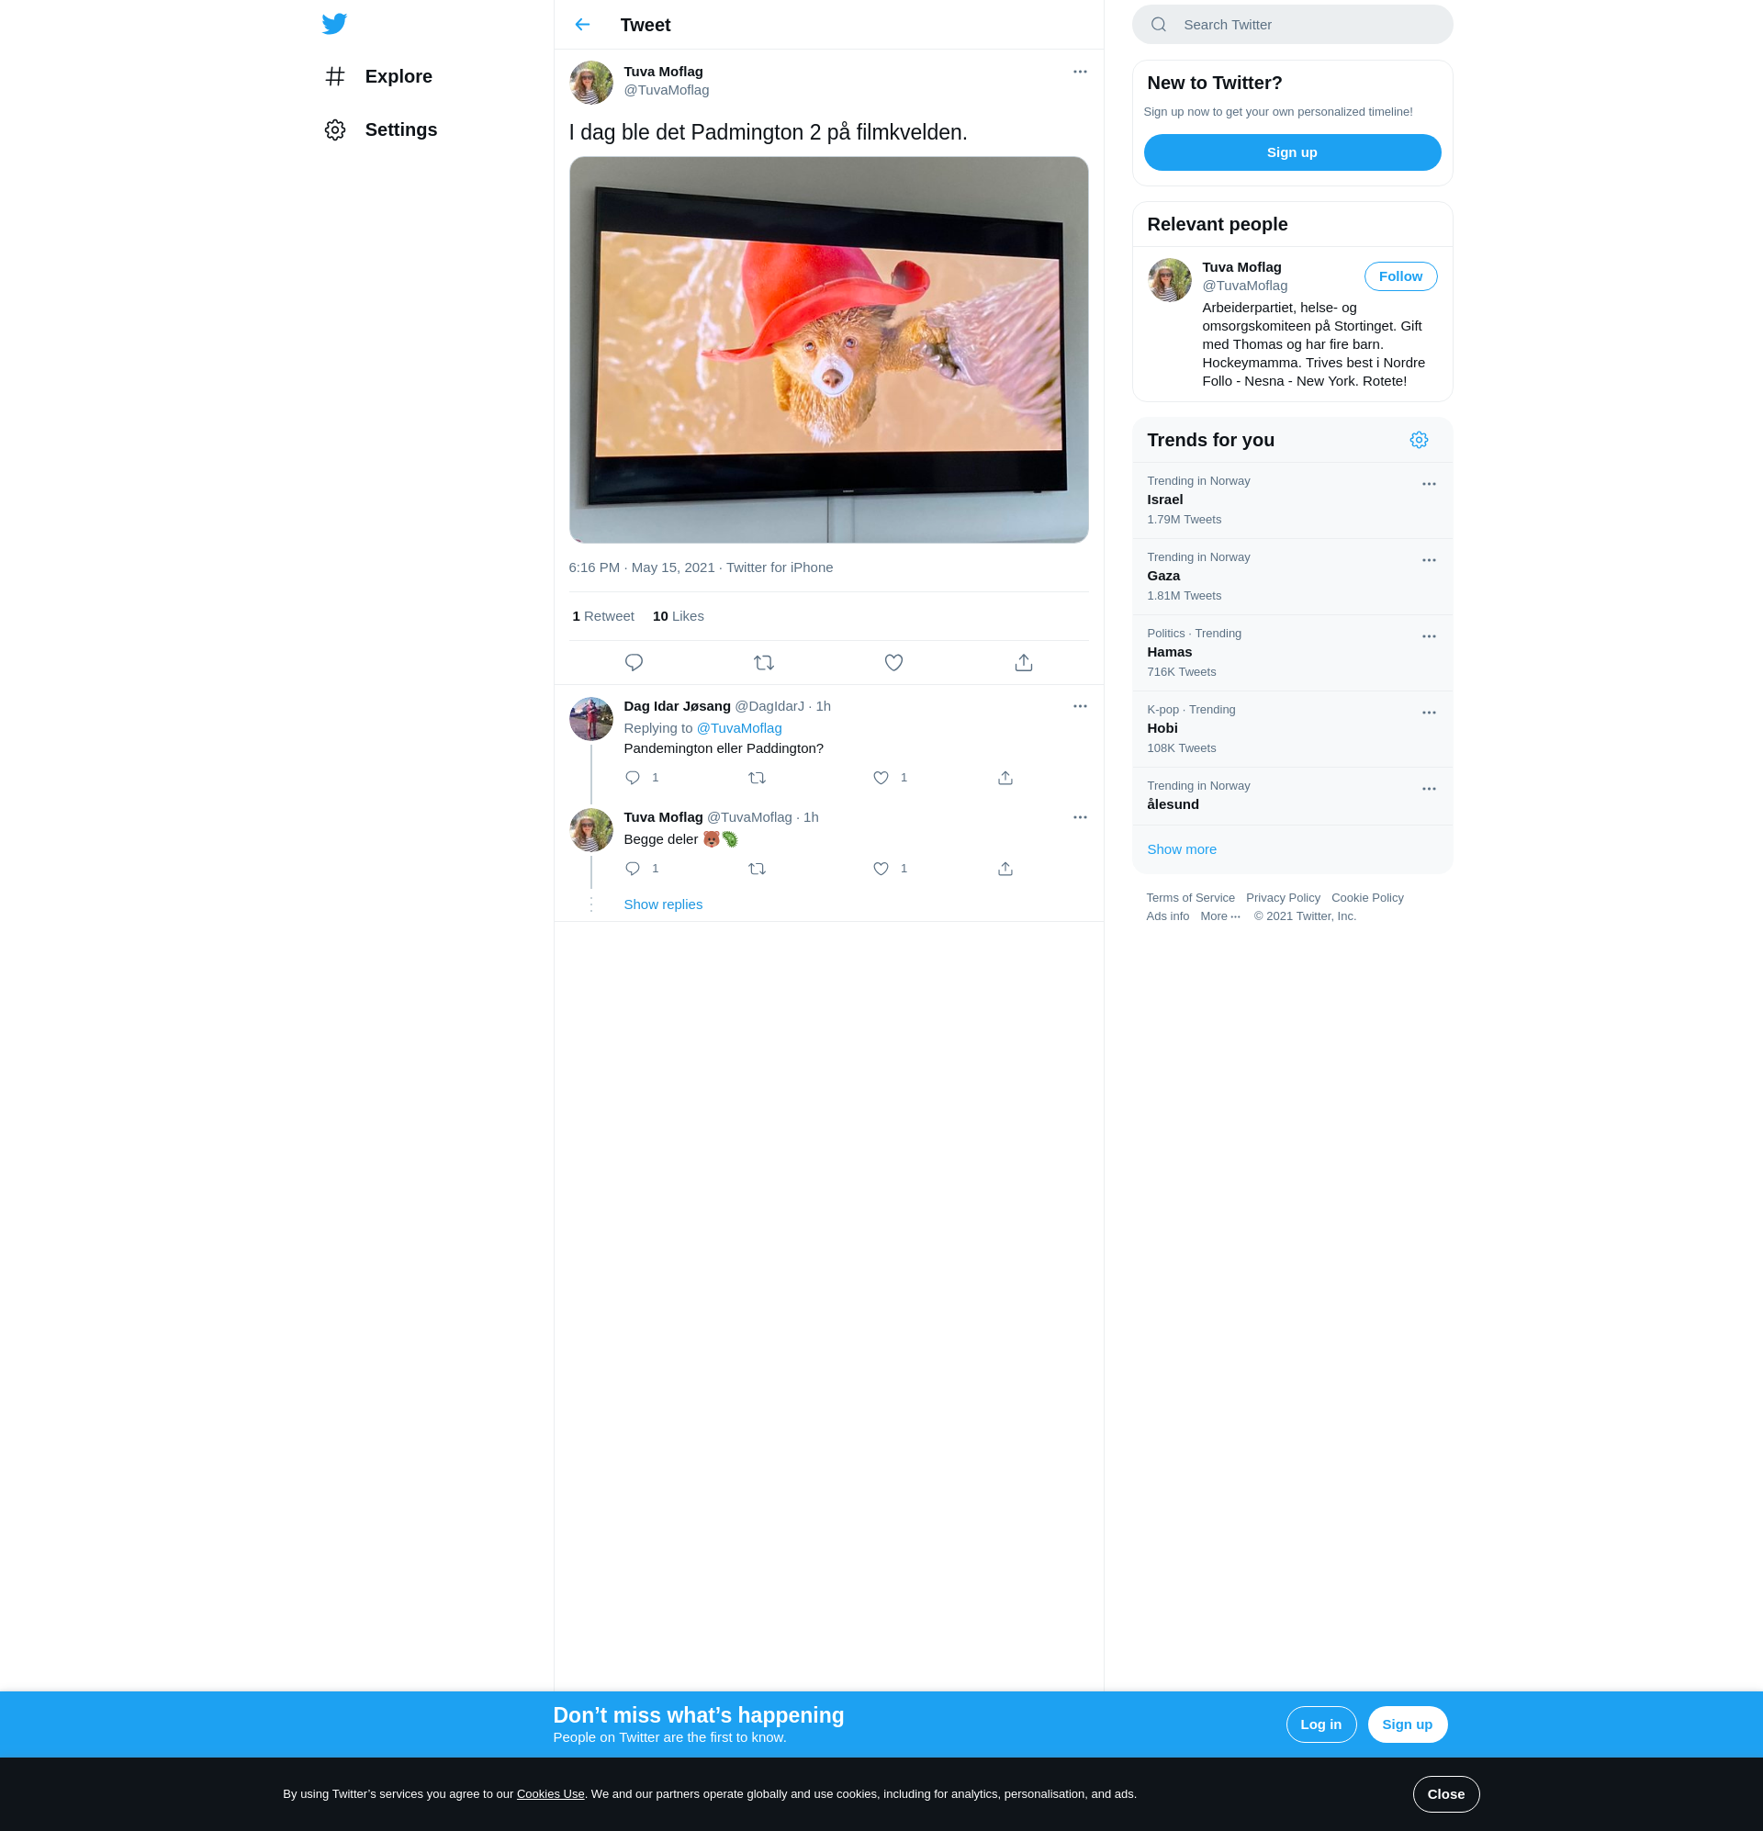1763x1831 pixels.
Task: Open Terms of Service
Action: tap(1190, 898)
